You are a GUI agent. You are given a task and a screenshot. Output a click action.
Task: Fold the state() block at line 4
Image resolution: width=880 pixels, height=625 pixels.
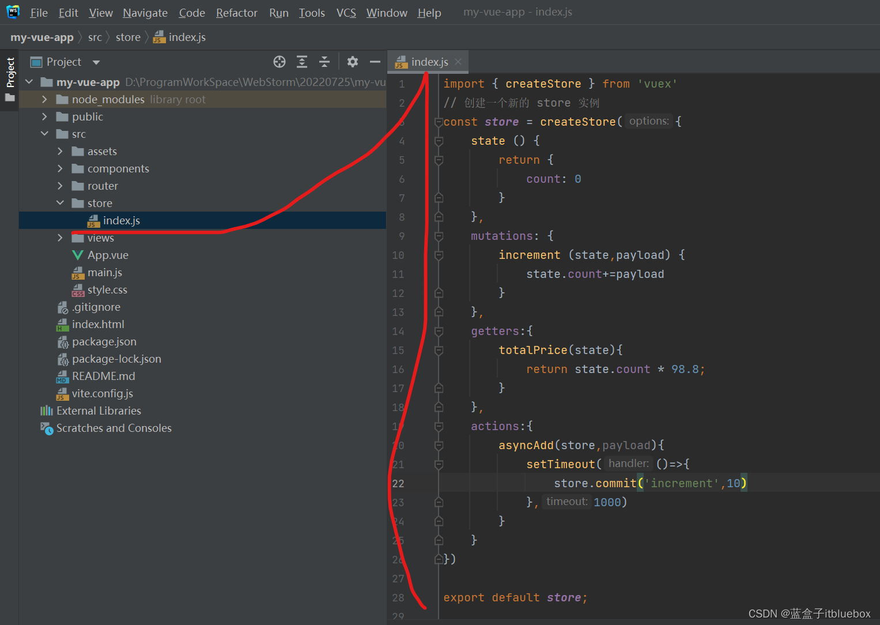(439, 141)
